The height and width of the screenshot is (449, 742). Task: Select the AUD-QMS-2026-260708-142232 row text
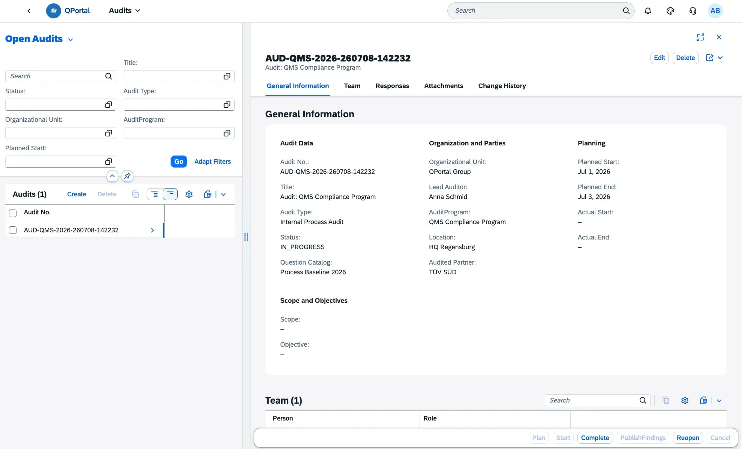click(71, 230)
